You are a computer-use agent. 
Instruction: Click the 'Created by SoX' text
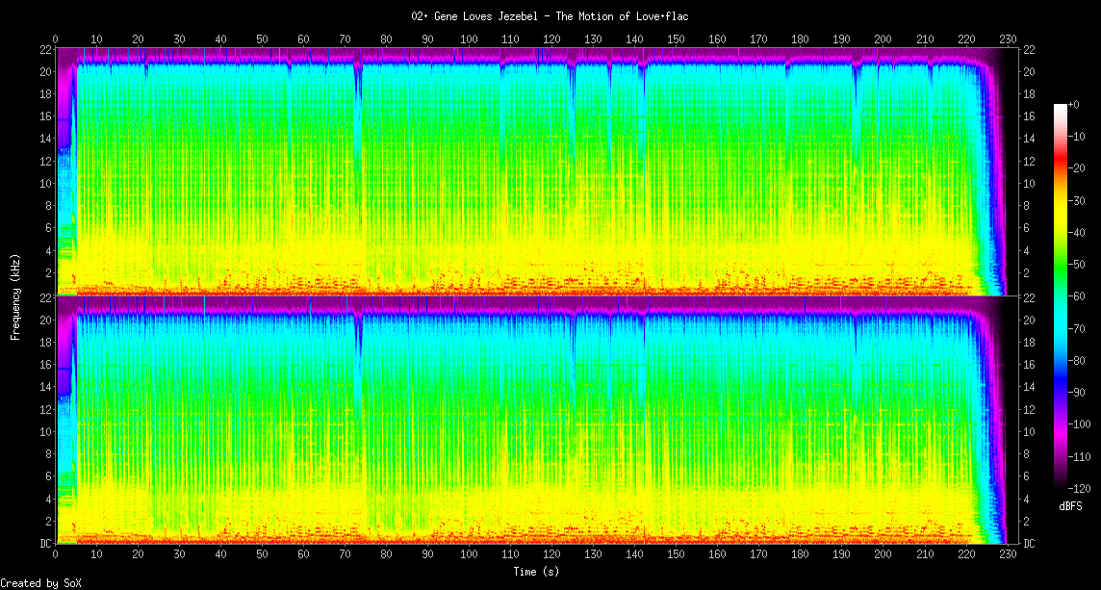click(x=40, y=583)
